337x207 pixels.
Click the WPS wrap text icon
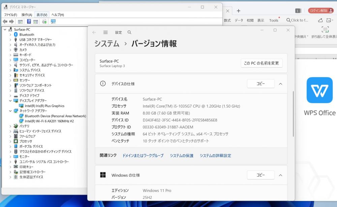[325, 30]
